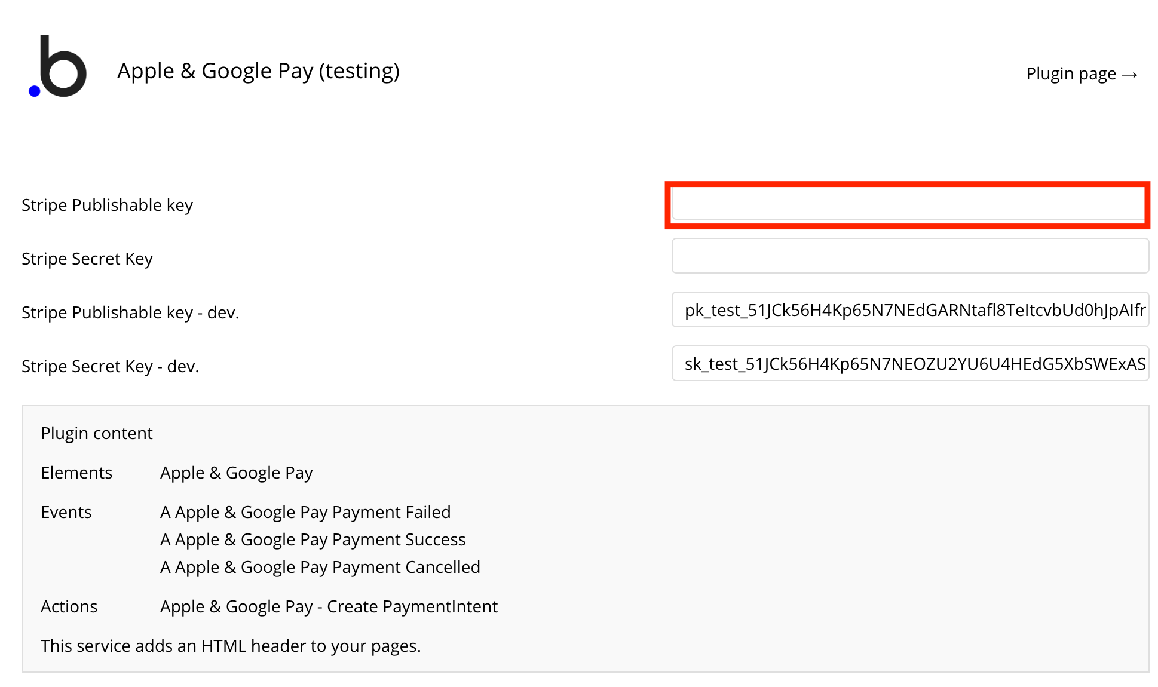Open the Plugin page link
The width and height of the screenshot is (1158, 687).
pyautogui.click(x=1082, y=73)
